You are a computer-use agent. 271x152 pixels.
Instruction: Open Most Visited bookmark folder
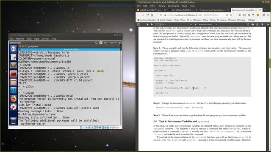[x=165, y=20]
